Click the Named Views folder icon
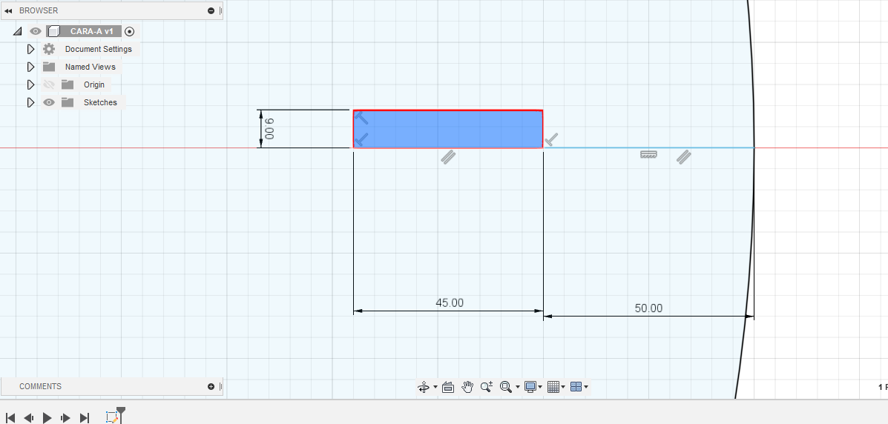888x424 pixels. tap(49, 67)
